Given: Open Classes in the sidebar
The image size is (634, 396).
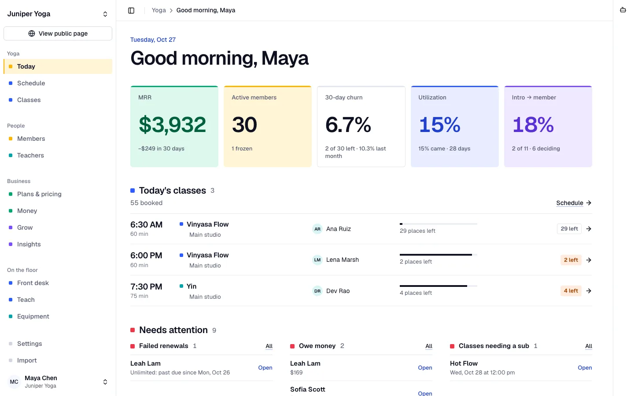Looking at the screenshot, I should (58, 100).
